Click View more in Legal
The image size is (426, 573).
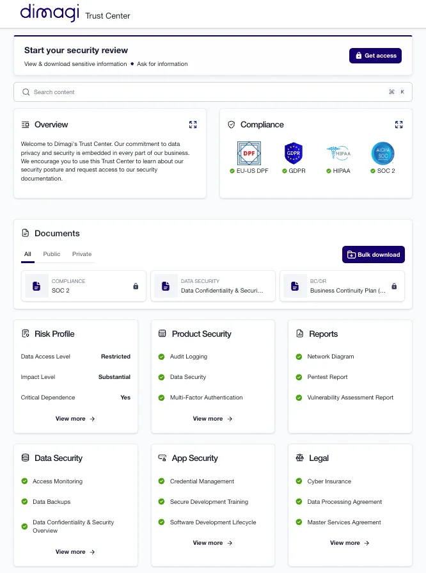[350, 543]
